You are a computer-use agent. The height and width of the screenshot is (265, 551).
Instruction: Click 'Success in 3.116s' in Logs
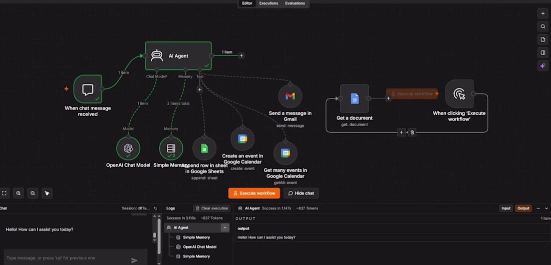pos(181,218)
